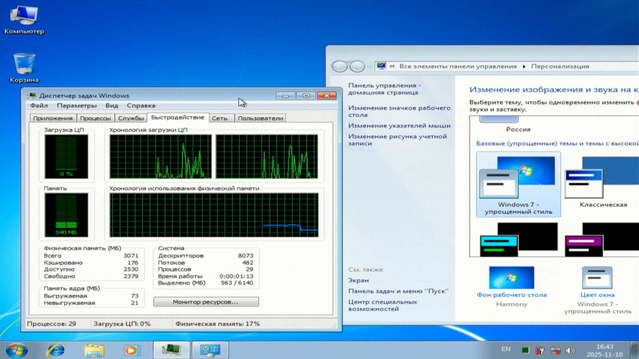This screenshot has height=359, width=639.
Task: Launch Internet Explorer from the taskbar
Action: (x=56, y=350)
